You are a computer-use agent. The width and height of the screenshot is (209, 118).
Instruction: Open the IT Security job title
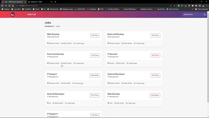pyautogui.click(x=112, y=54)
